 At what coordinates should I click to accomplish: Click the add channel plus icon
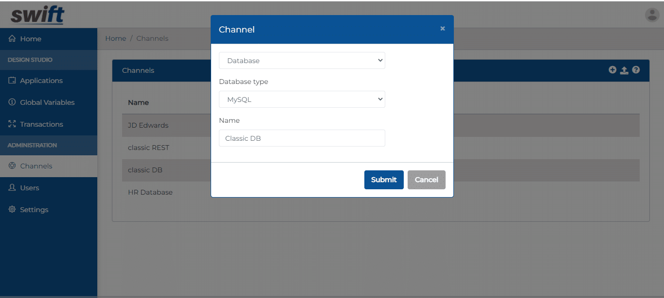point(612,70)
